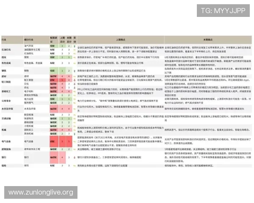Click current score 2 in 油气开采 row
The height and width of the screenshot is (203, 254).
[69, 46]
